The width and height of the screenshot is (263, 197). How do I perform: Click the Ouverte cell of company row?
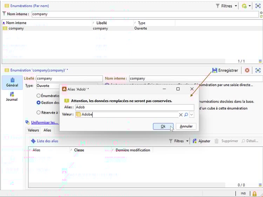point(141,28)
